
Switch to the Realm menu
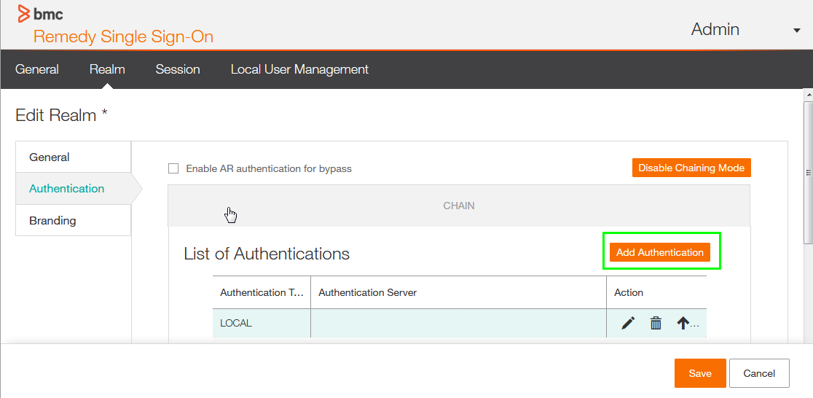coord(107,69)
